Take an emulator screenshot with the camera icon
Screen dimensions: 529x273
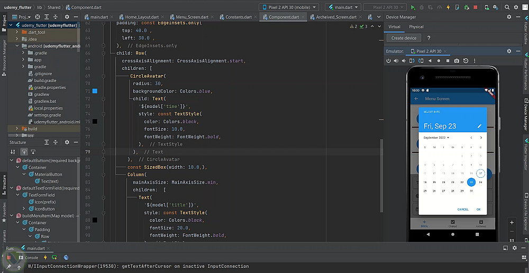tap(457, 61)
